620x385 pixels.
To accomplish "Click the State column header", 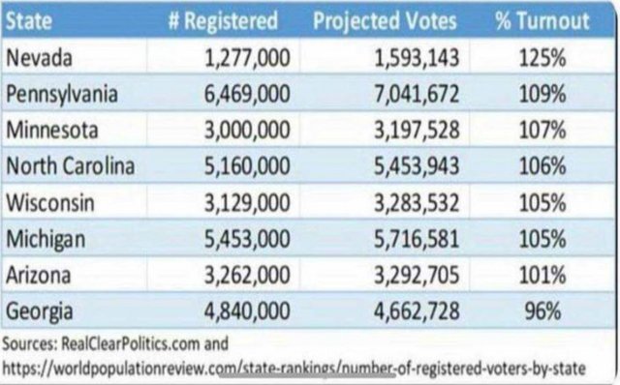I will 29,20.
